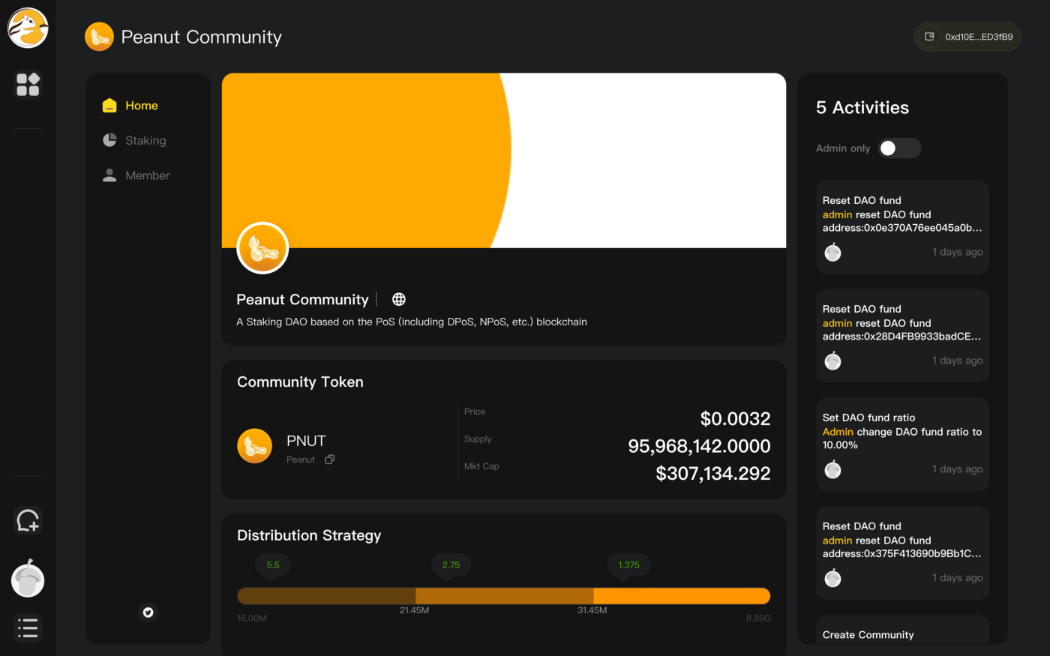Click '1 days ago' in the Set DAO fund ratio activity
Image resolution: width=1050 pixels, height=656 pixels.
click(x=958, y=469)
